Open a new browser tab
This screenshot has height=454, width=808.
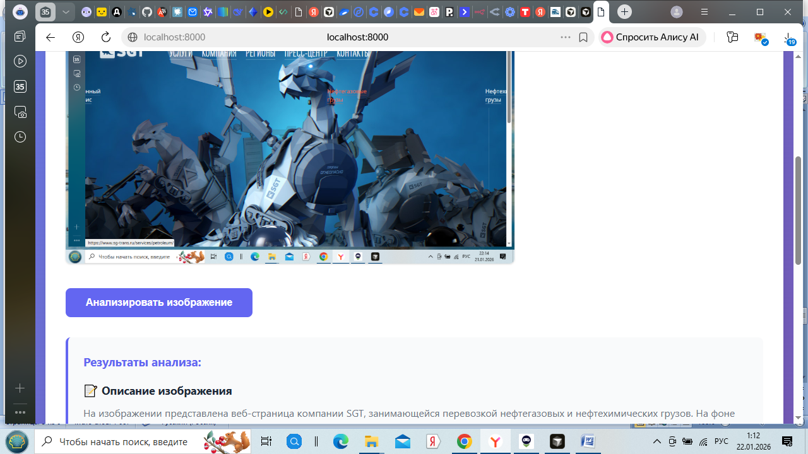point(624,12)
